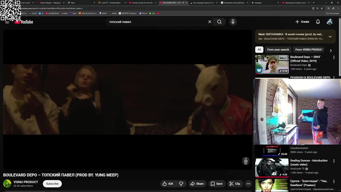Mute the BOULEVARD DEPO tab speaker icon
The height and width of the screenshot is (192, 341).
click(x=183, y=3)
